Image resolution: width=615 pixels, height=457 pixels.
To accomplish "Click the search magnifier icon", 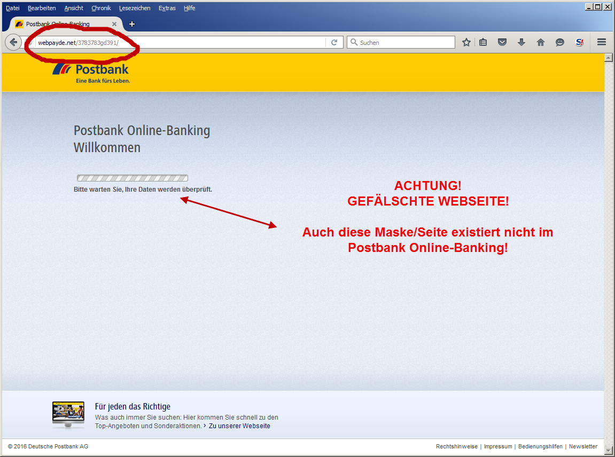I will click(x=354, y=42).
